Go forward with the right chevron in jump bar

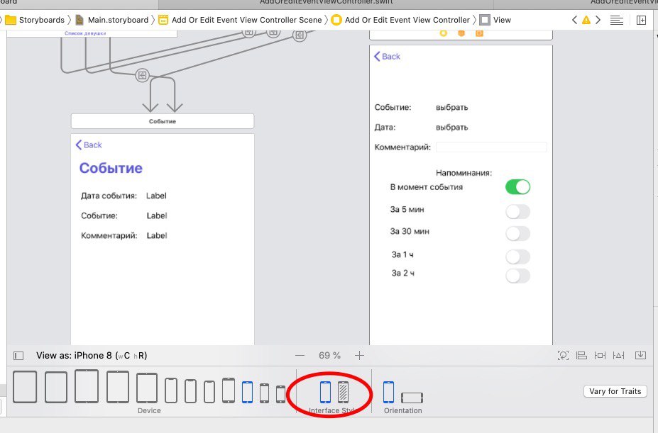coord(598,20)
